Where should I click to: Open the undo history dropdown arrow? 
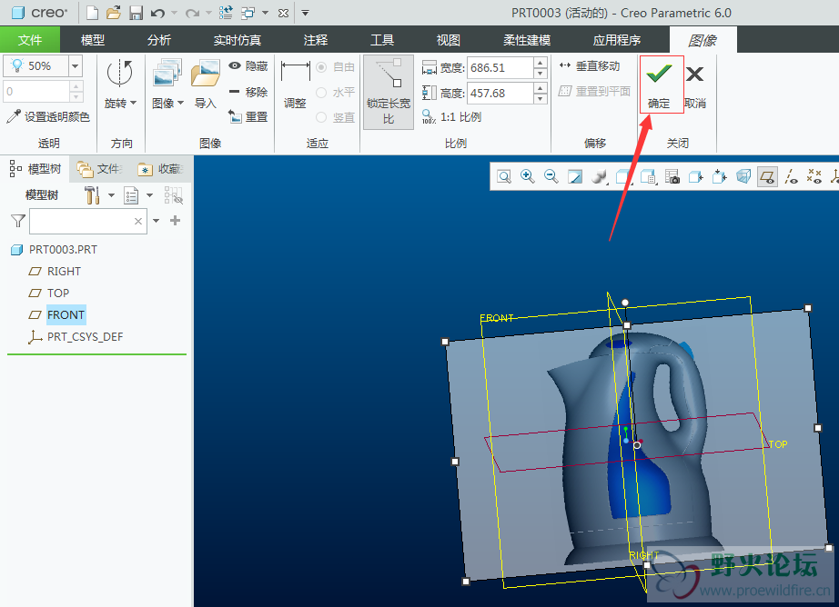click(175, 13)
